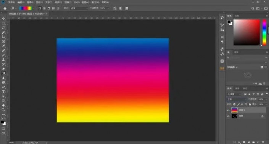Select the Move tool

[3, 19]
